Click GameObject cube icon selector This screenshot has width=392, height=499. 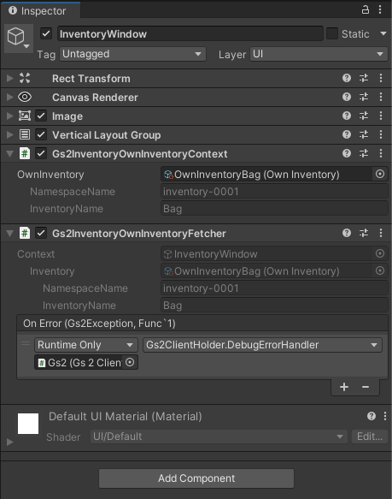[x=19, y=38]
